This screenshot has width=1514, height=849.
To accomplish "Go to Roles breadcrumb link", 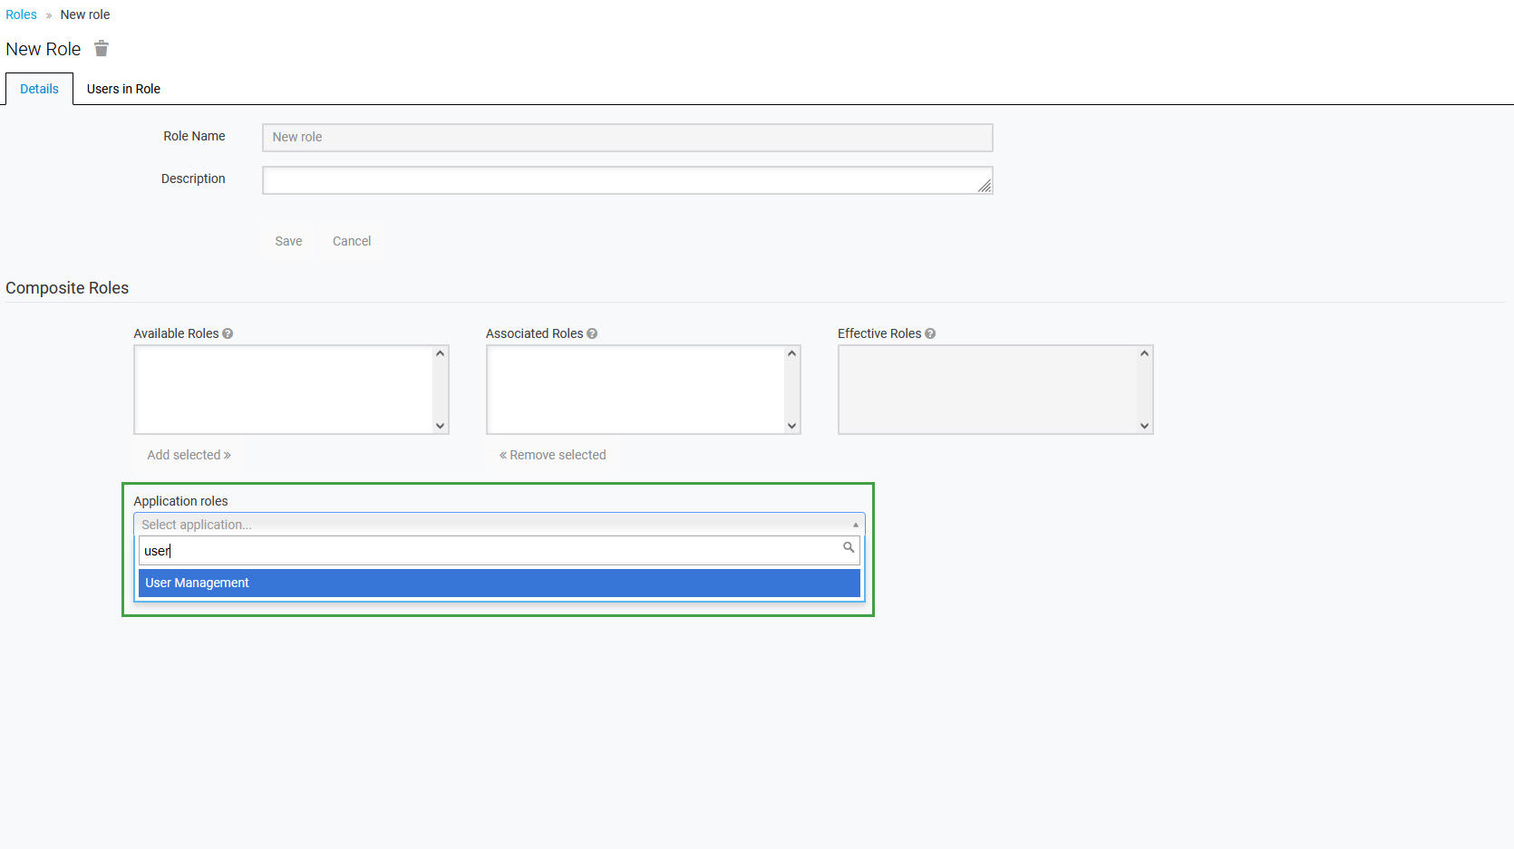I will coord(21,14).
